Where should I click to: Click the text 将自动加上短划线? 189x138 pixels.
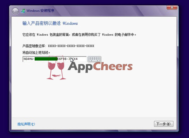point(36,52)
